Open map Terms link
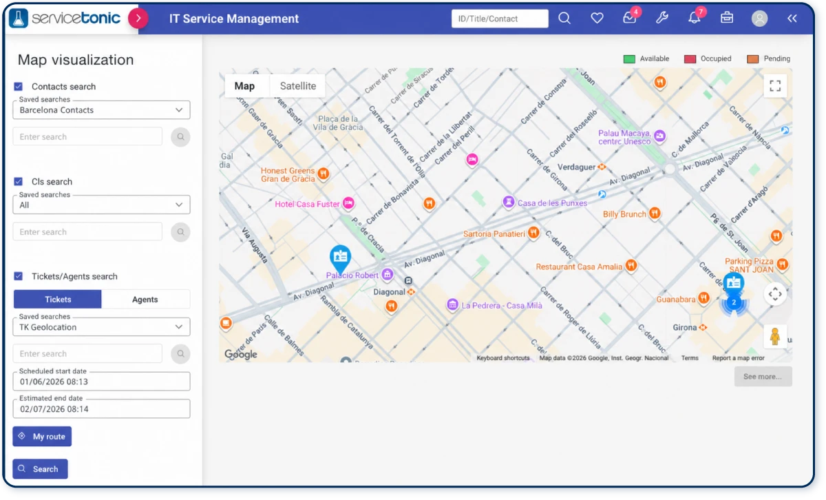This screenshot has height=500, width=826. point(690,358)
